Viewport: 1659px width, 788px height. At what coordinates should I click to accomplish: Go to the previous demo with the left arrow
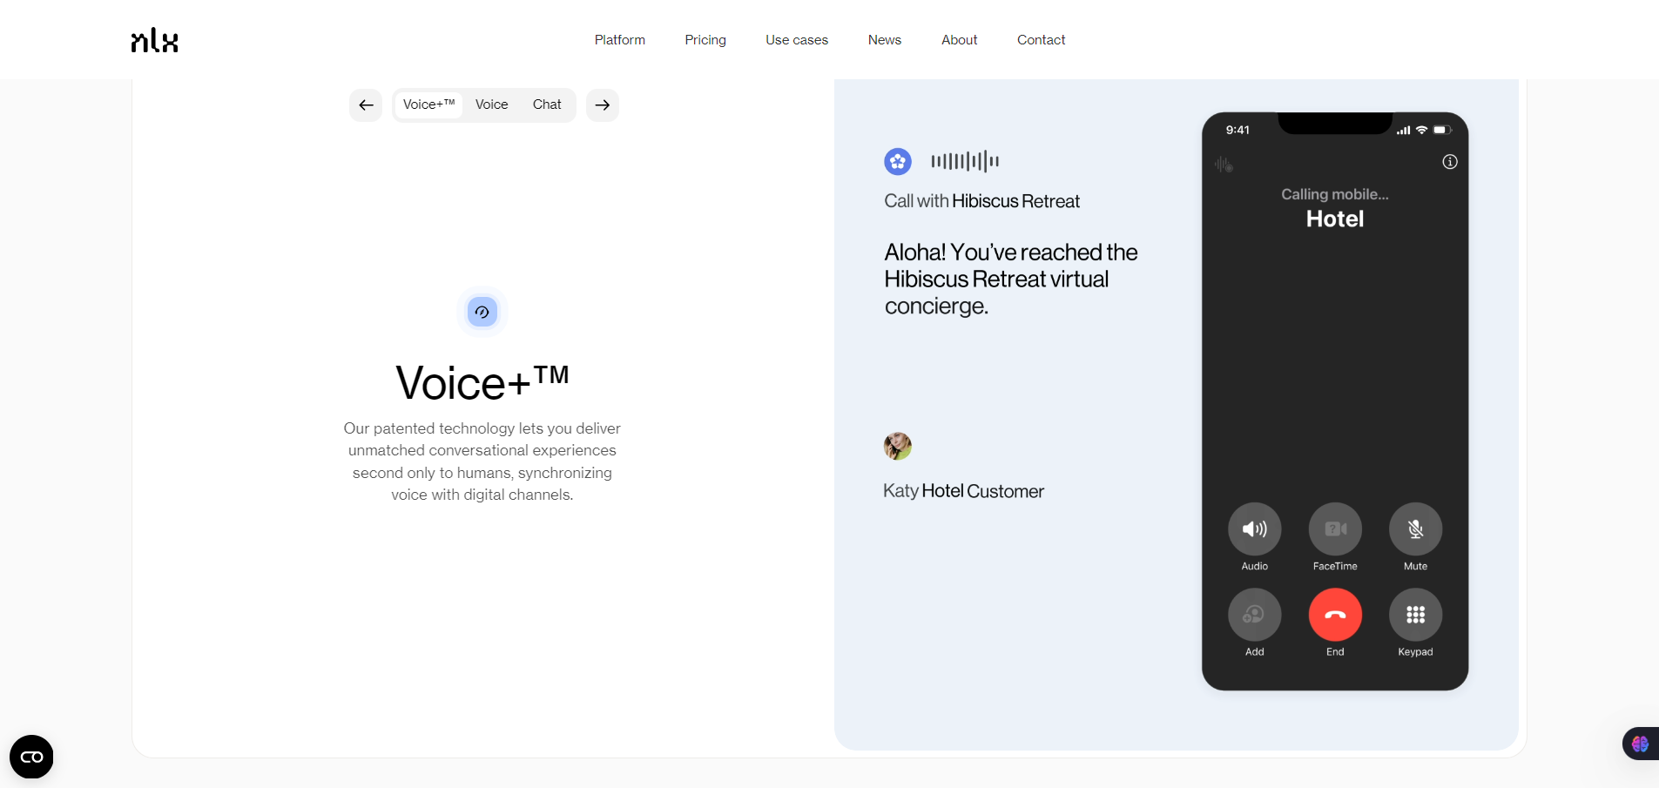pyautogui.click(x=366, y=104)
